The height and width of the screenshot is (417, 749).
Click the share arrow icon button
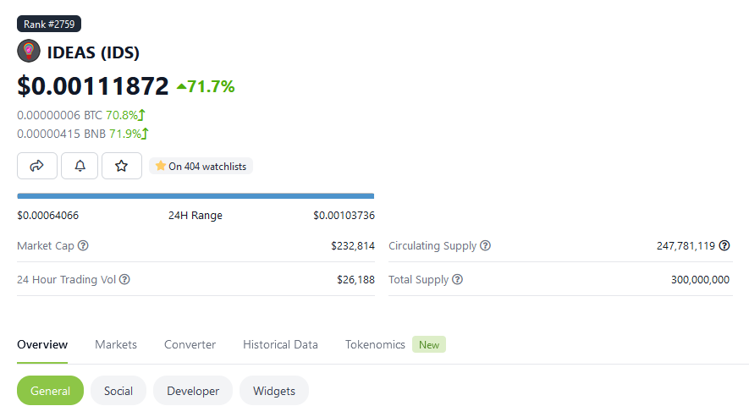(37, 166)
